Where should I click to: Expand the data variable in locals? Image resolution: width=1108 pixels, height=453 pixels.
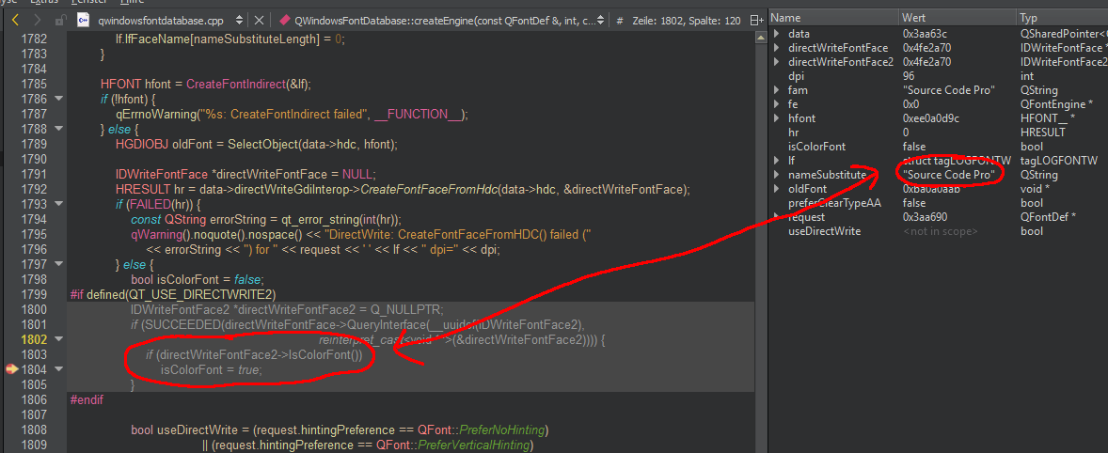point(777,34)
